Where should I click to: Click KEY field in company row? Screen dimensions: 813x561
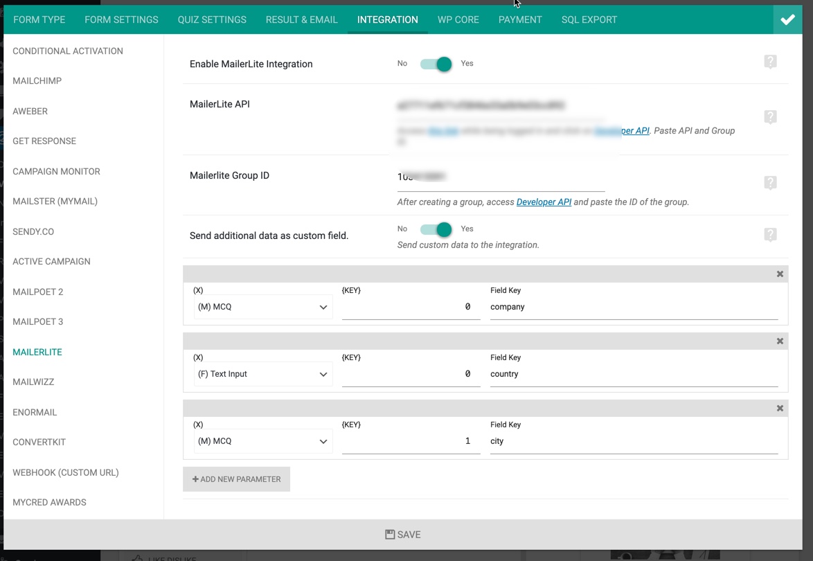[x=411, y=307]
